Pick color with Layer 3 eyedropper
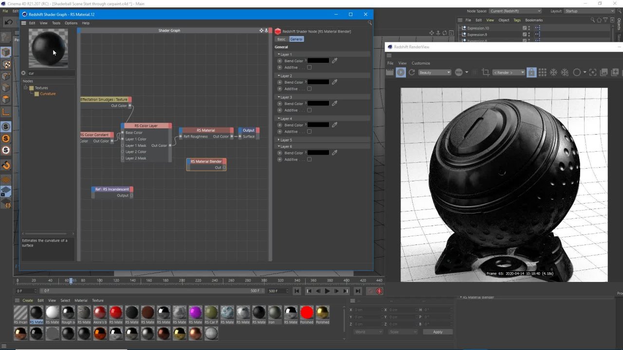 pyautogui.click(x=334, y=104)
